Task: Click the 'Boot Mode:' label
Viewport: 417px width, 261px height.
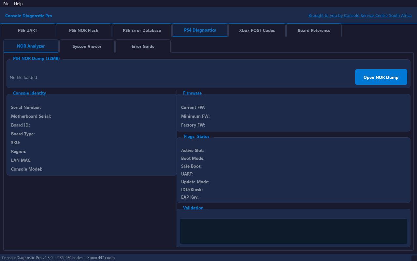Action: point(193,158)
